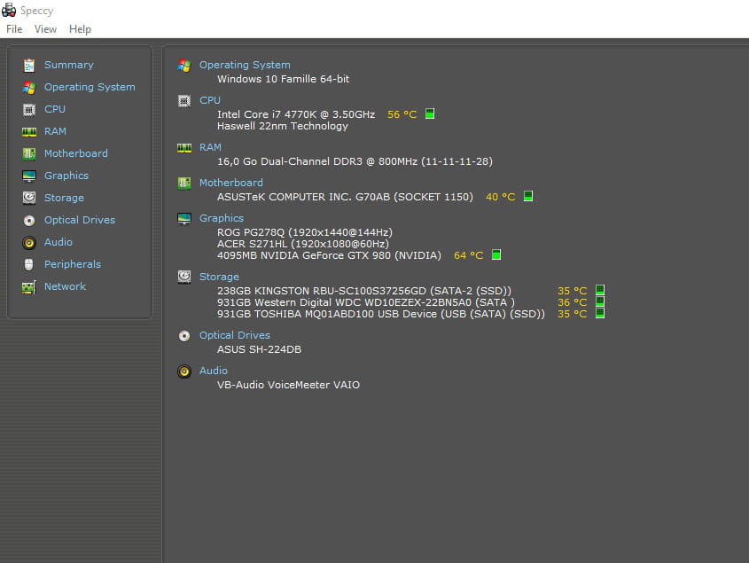This screenshot has height=563, width=749.
Task: Open the Graphics heading link in summary
Action: point(222,218)
